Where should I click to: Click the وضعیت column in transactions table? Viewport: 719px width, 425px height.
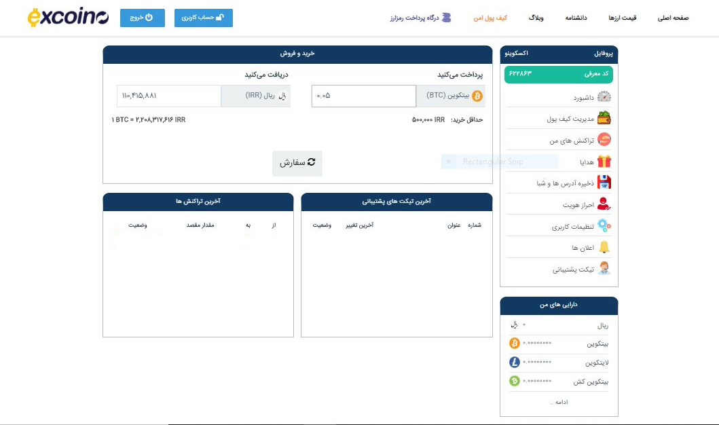tap(138, 225)
